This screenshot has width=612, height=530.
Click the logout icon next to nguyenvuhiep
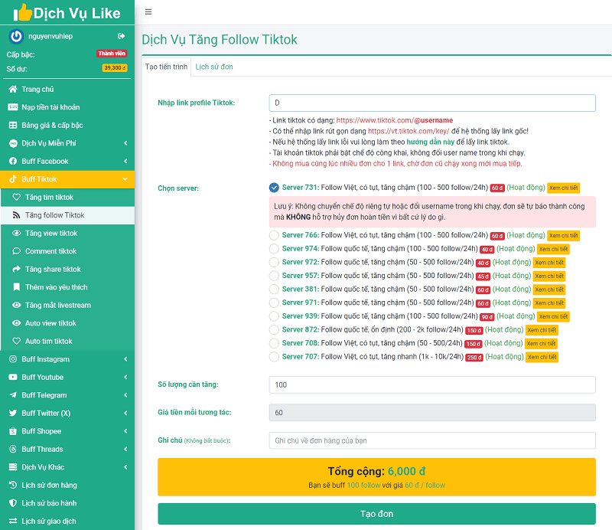122,36
